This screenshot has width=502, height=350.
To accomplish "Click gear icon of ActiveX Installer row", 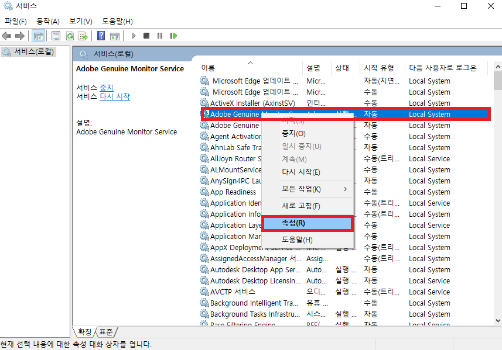I will (x=204, y=103).
